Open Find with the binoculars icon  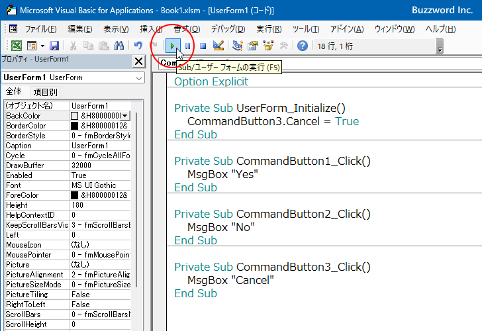(x=119, y=46)
